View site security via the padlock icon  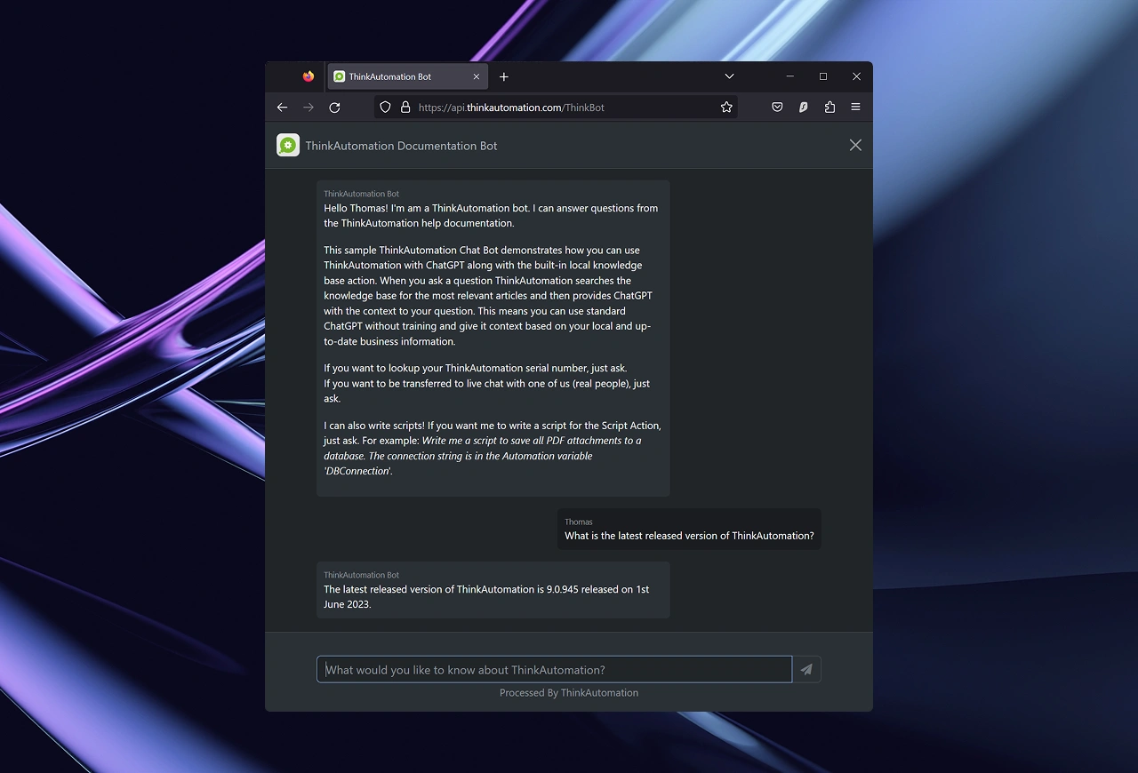tap(405, 107)
